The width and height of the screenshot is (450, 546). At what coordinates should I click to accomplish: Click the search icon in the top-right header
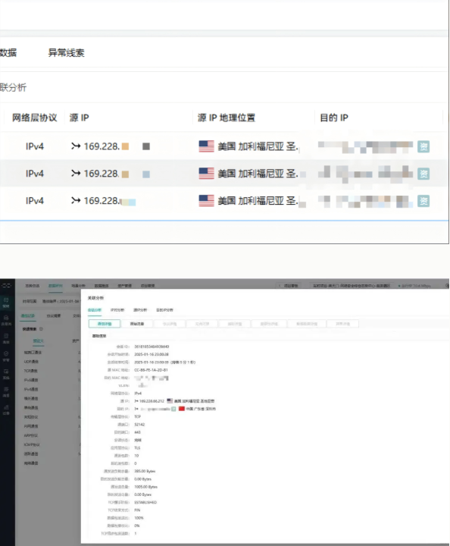point(447,286)
